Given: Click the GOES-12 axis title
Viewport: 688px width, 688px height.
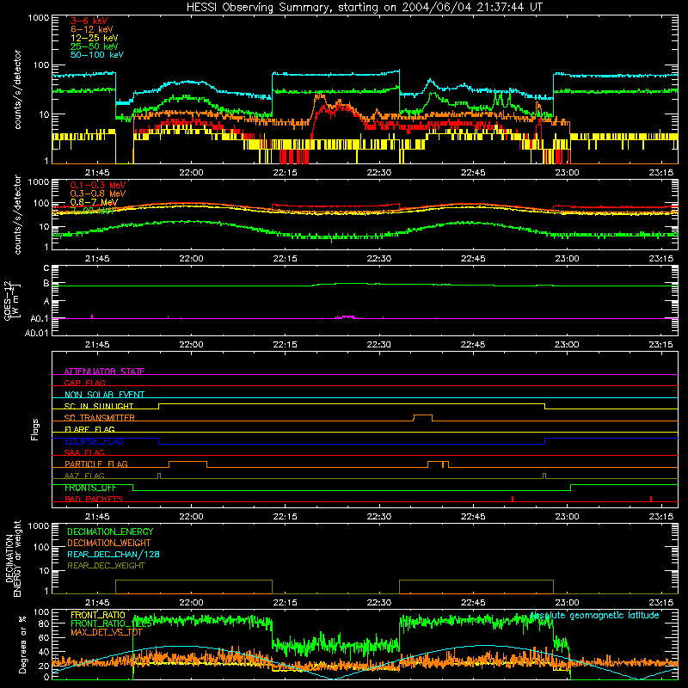Looking at the screenshot, I should pyautogui.click(x=12, y=300).
